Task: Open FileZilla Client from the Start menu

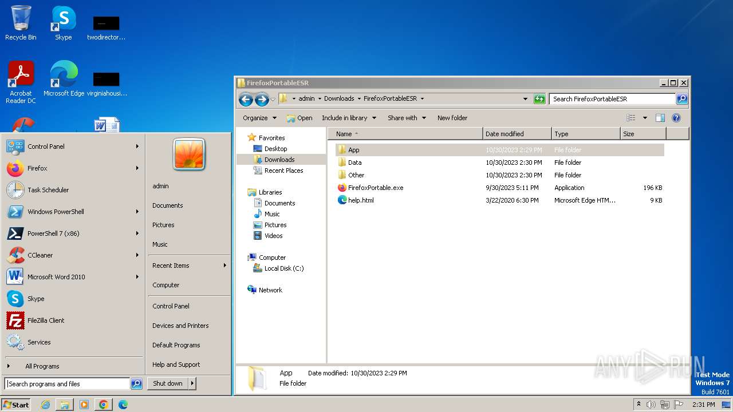Action: click(73, 320)
